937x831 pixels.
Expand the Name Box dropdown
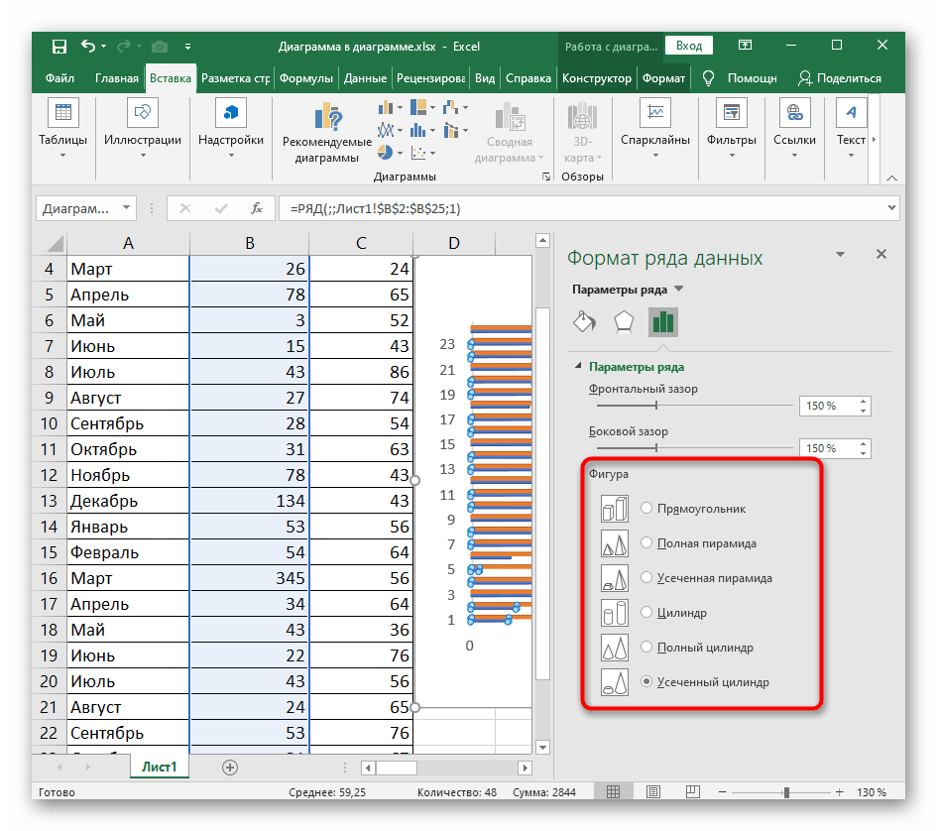[x=126, y=208]
